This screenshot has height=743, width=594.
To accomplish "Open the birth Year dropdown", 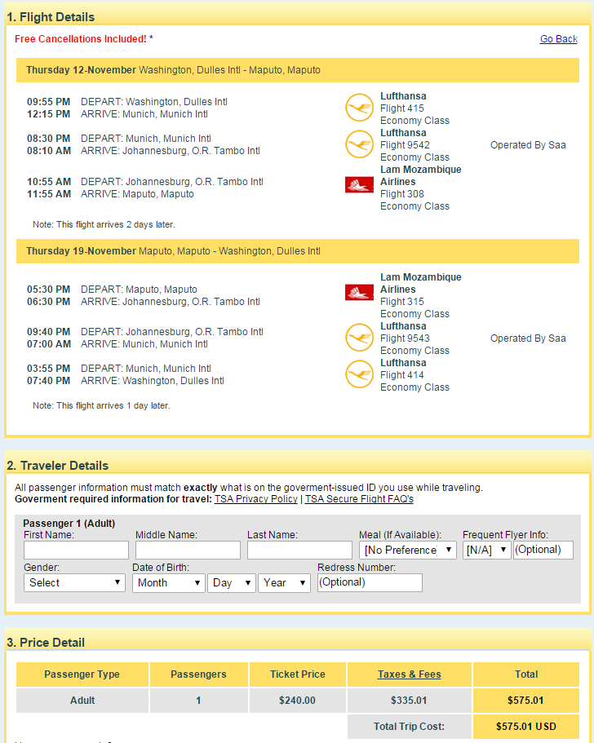I will pyautogui.click(x=284, y=583).
